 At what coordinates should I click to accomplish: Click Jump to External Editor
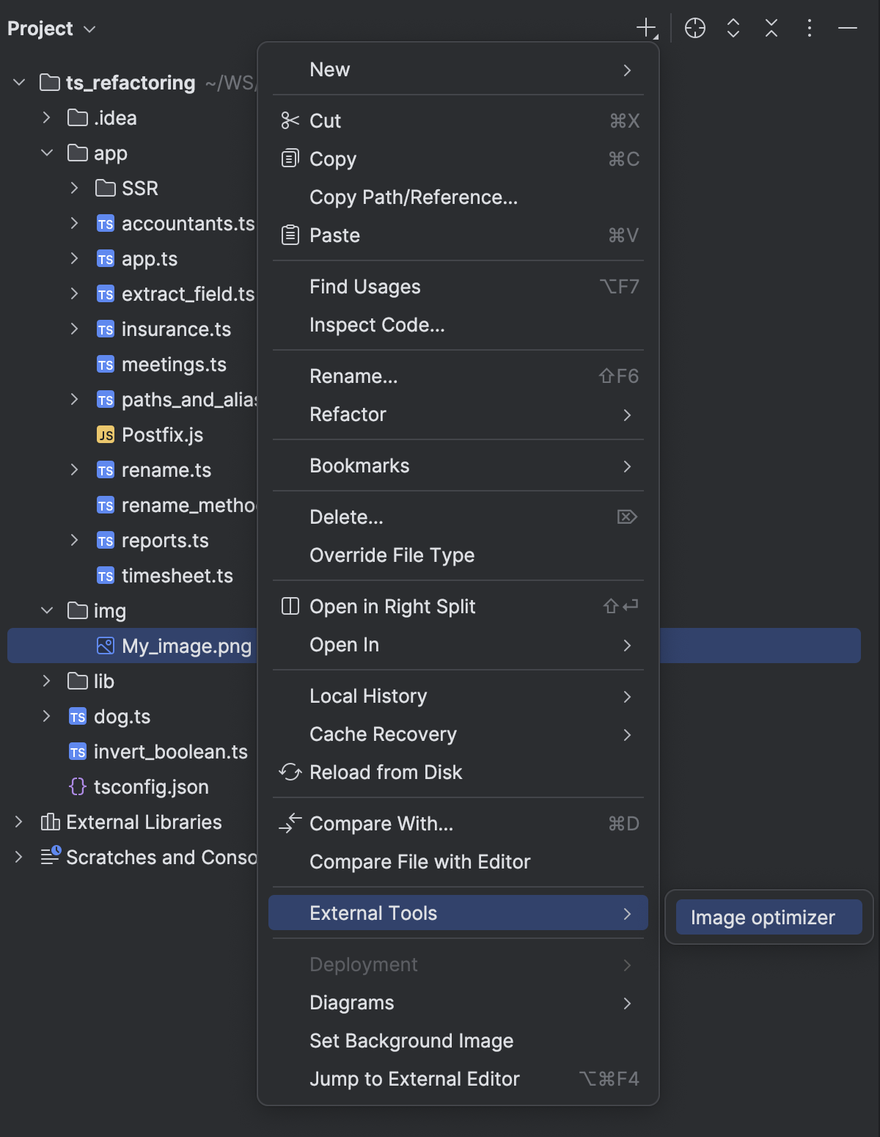coord(414,1078)
